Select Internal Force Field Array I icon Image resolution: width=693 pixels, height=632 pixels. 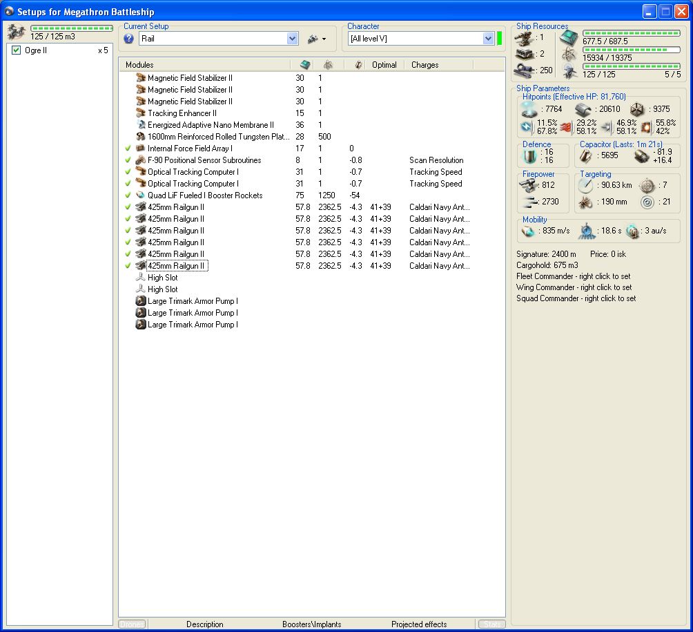(x=141, y=149)
